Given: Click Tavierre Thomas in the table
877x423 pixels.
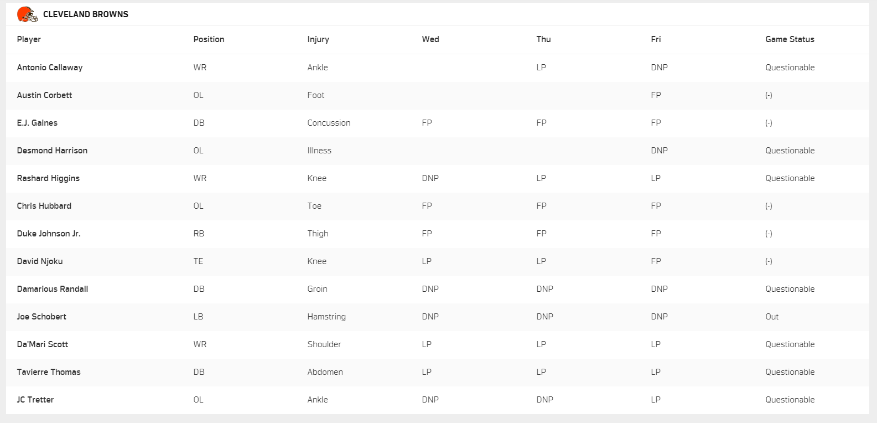Looking at the screenshot, I should click(49, 372).
